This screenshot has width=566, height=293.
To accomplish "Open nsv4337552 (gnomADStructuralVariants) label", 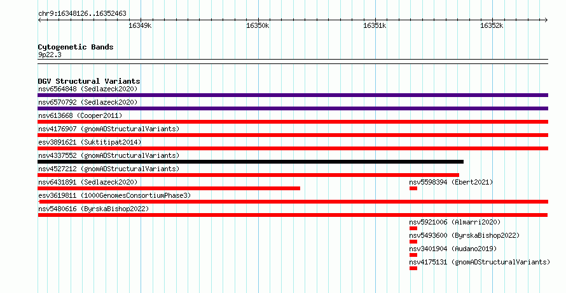I will [109, 155].
